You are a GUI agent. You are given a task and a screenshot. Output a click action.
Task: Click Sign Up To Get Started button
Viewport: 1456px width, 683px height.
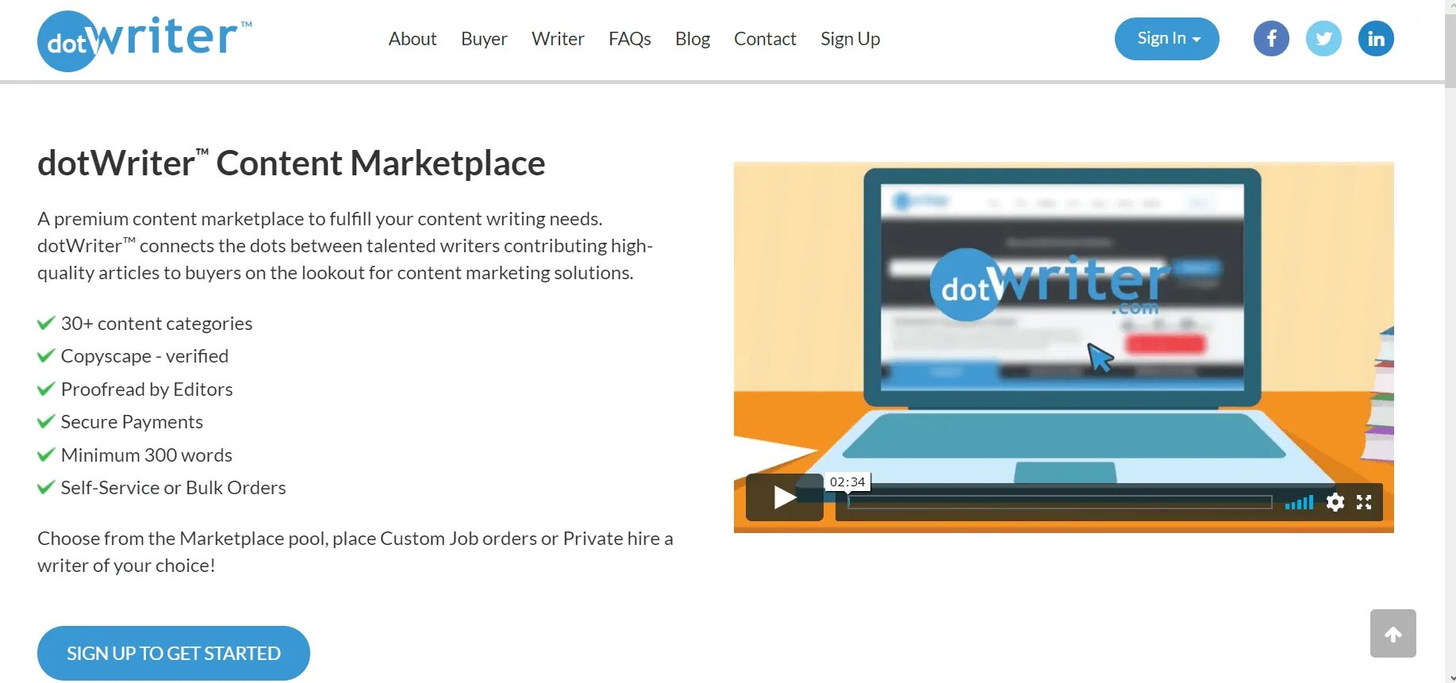point(174,653)
